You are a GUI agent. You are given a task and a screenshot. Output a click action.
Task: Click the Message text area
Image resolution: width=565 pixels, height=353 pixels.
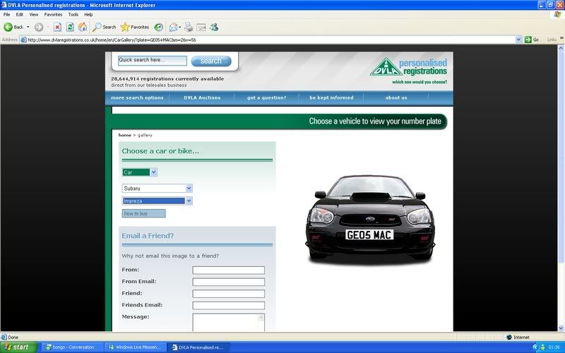(x=225, y=323)
